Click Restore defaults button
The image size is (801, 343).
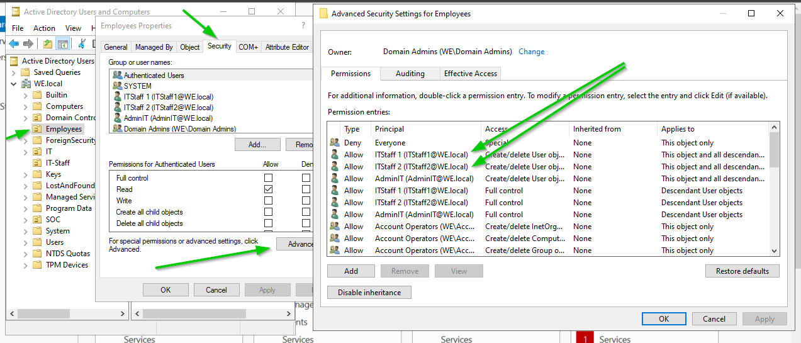[742, 271]
